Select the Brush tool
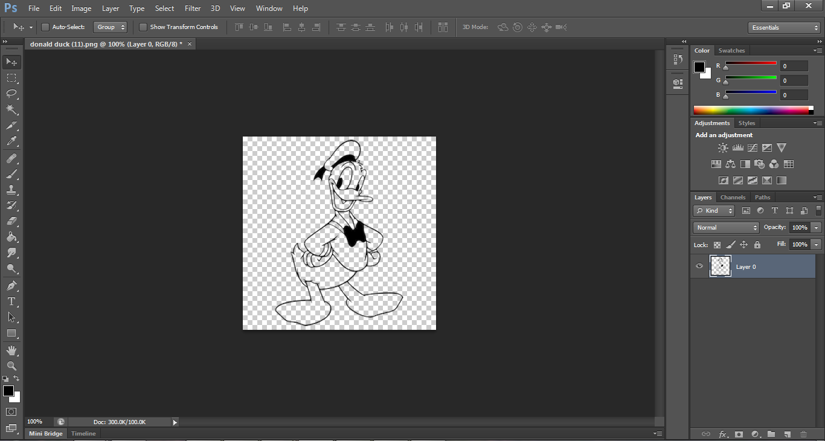The image size is (825, 441). click(x=11, y=174)
